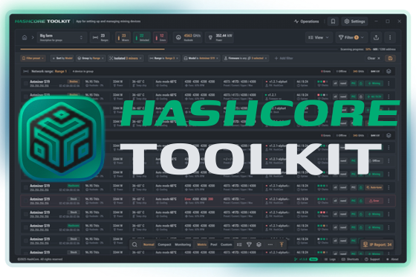
Task: Open Shortcuts in the footer
Action: [x=350, y=259]
